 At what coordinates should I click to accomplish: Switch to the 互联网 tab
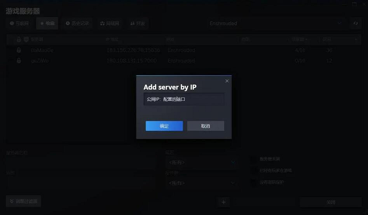(19, 23)
